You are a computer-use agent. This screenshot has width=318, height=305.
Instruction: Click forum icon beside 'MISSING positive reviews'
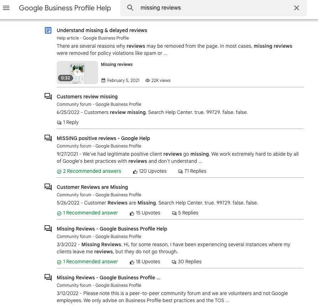48,138
